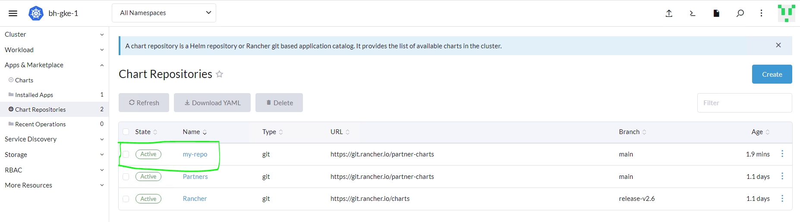800x222 pixels.
Task: Select the Rancher row checkbox
Action: (126, 199)
